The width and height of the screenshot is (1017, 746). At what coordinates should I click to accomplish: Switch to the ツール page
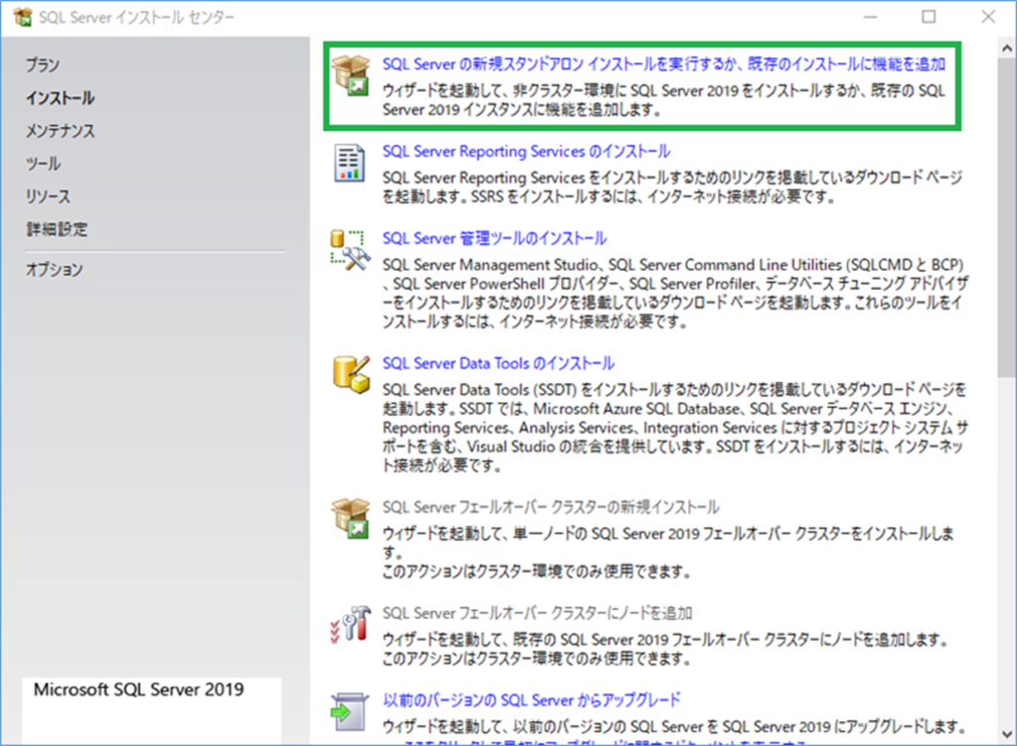click(x=44, y=164)
